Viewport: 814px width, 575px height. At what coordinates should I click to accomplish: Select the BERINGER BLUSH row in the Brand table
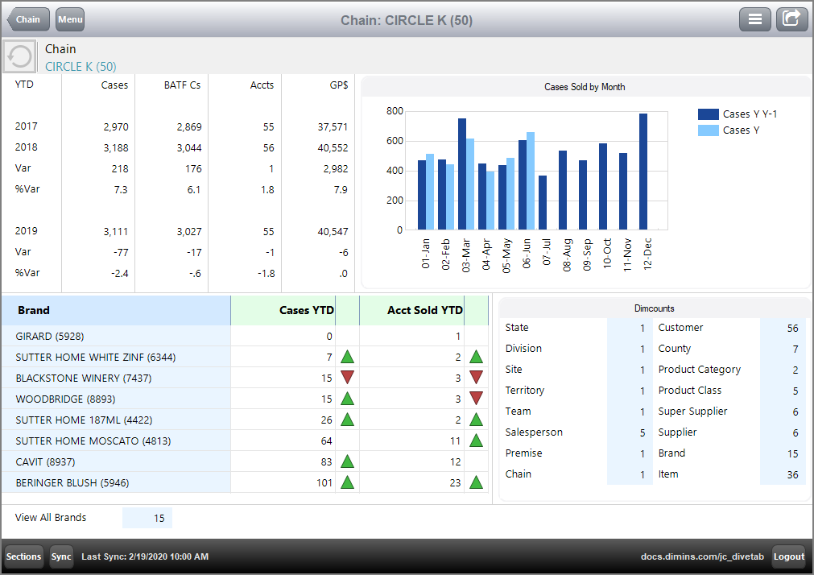[x=116, y=482]
